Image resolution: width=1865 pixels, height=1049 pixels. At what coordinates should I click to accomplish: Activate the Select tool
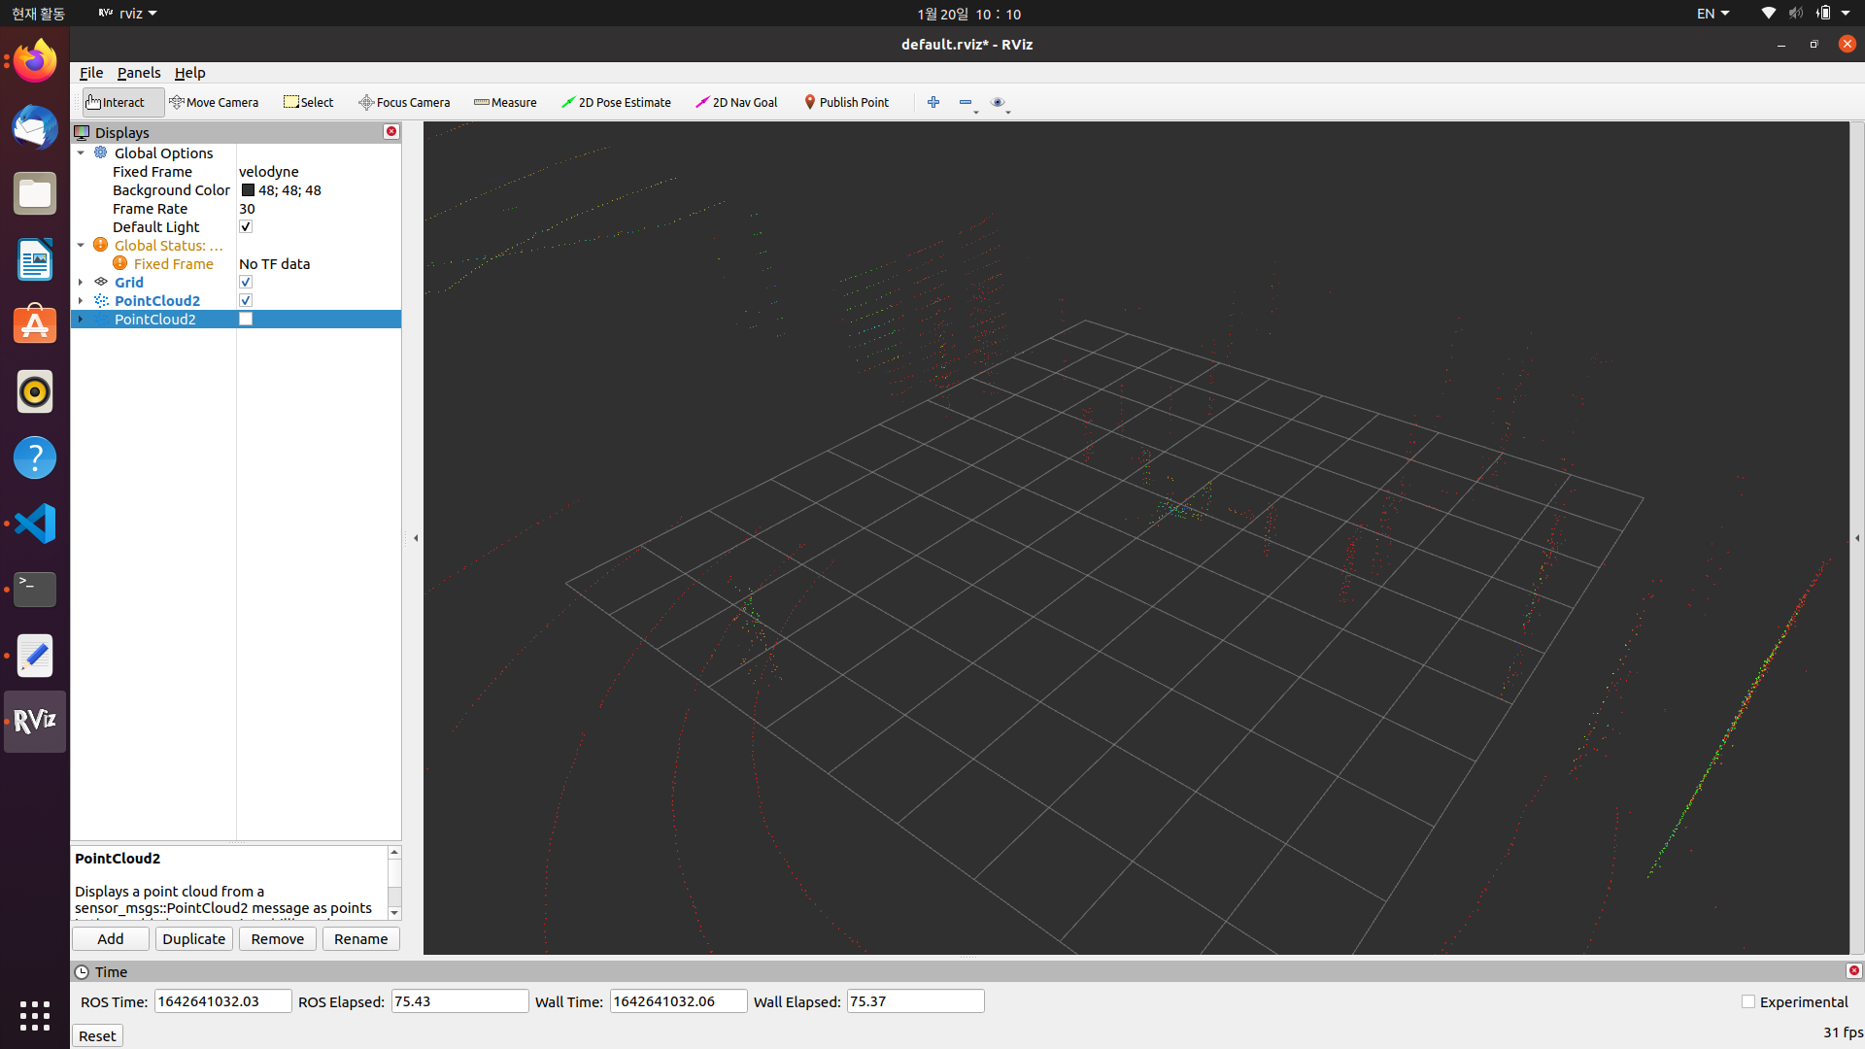[308, 102]
